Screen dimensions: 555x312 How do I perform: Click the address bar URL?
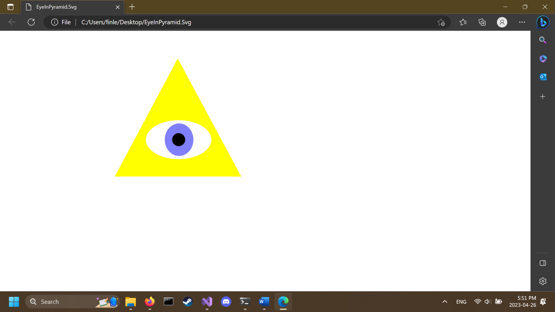(x=136, y=22)
